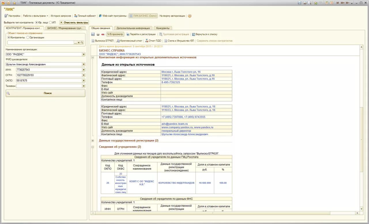Click the adv@yandex-team.ru email text

[174, 124]
